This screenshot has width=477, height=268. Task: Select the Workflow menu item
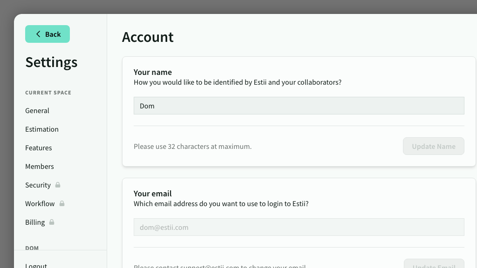(40, 204)
